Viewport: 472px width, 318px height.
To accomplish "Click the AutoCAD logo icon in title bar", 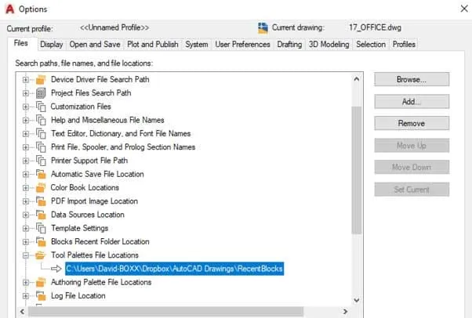I will [9, 9].
